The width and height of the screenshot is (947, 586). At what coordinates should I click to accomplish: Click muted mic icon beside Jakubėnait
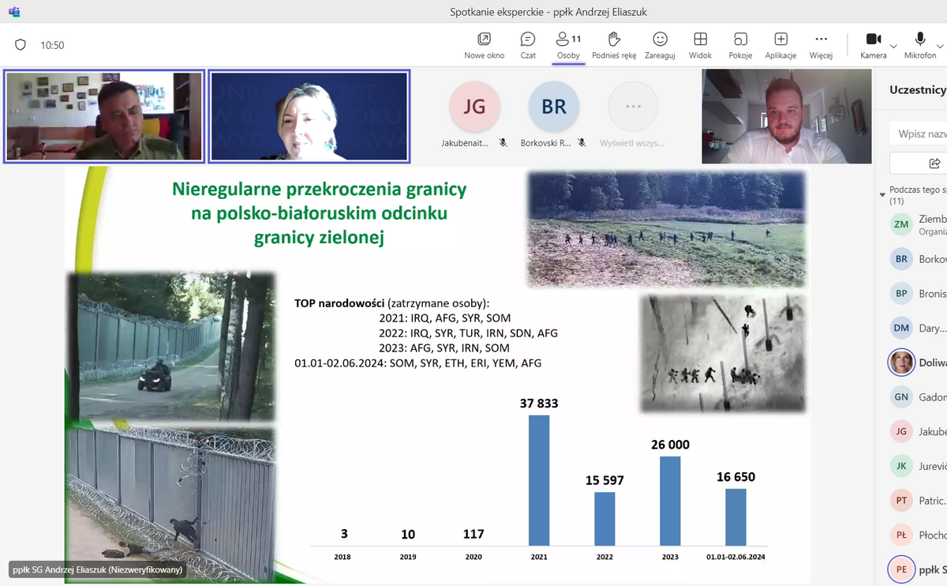503,143
